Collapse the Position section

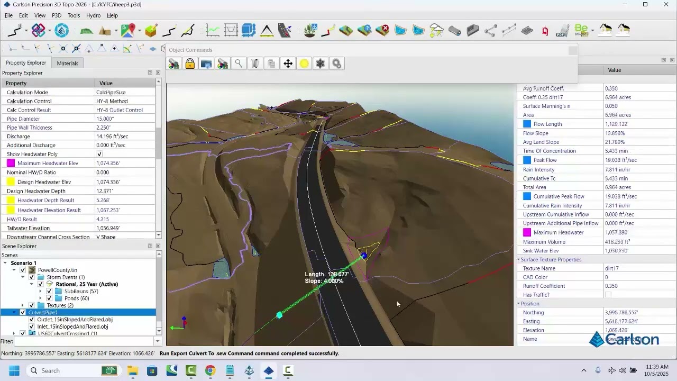(519, 304)
